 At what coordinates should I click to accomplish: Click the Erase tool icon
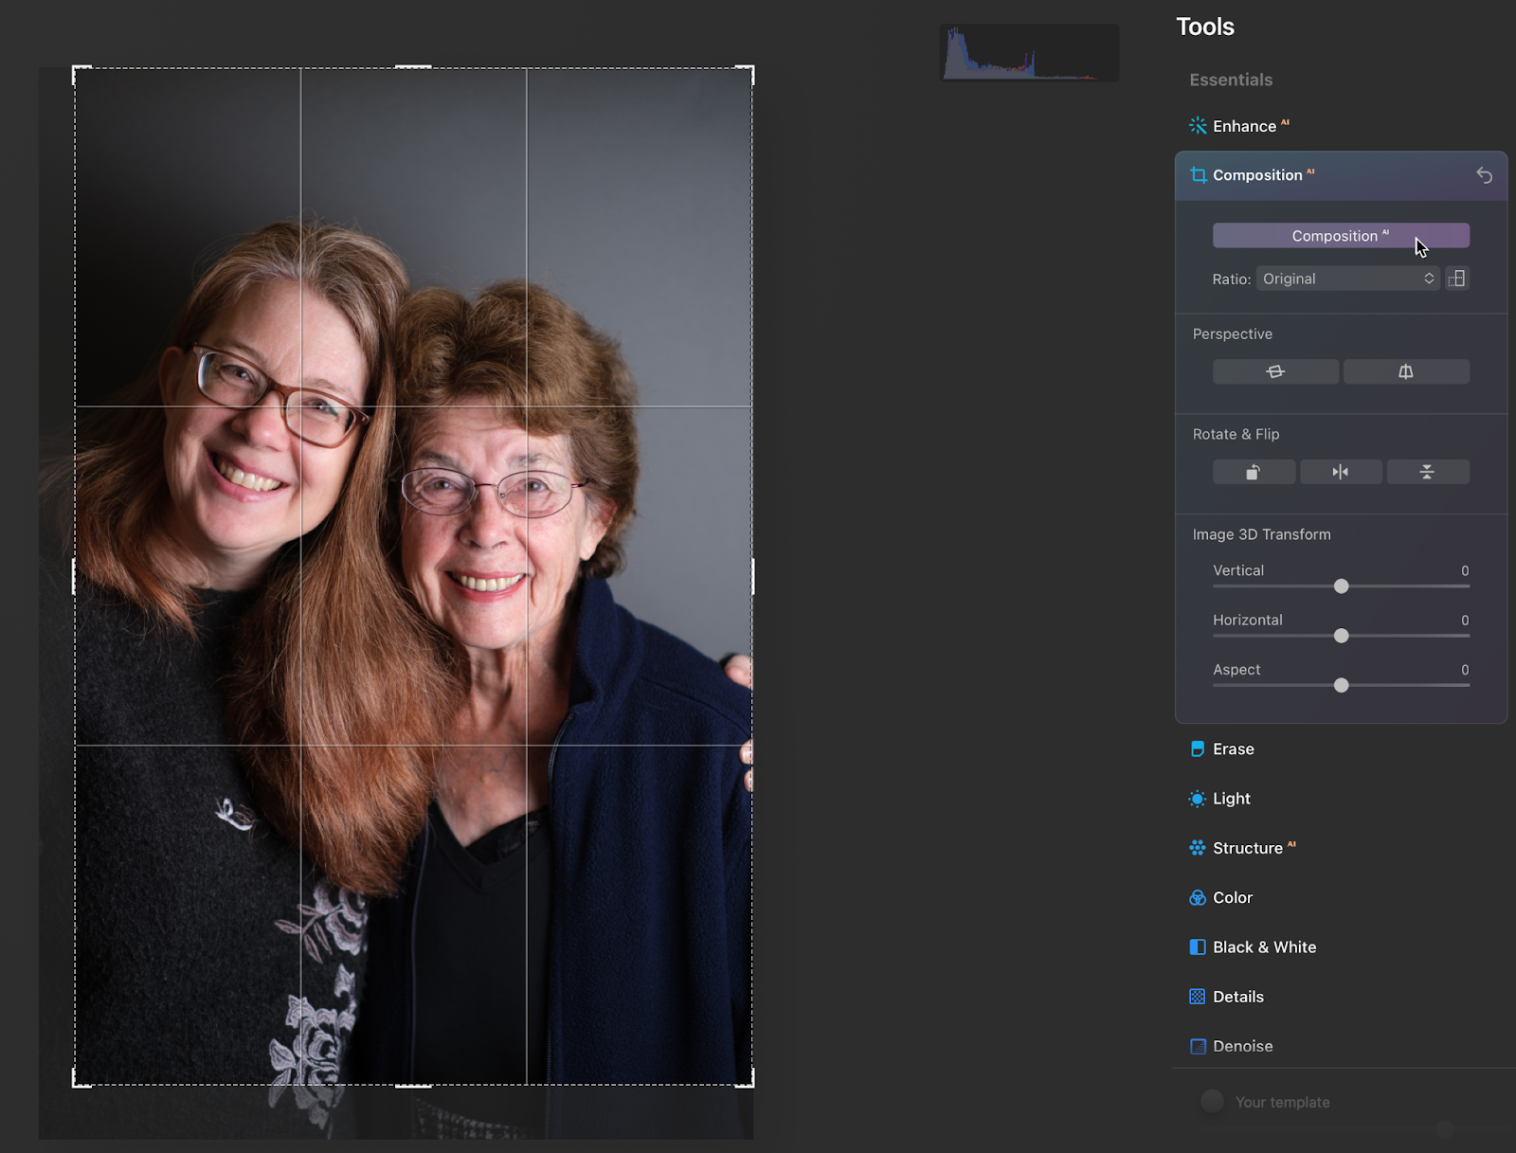(x=1198, y=749)
